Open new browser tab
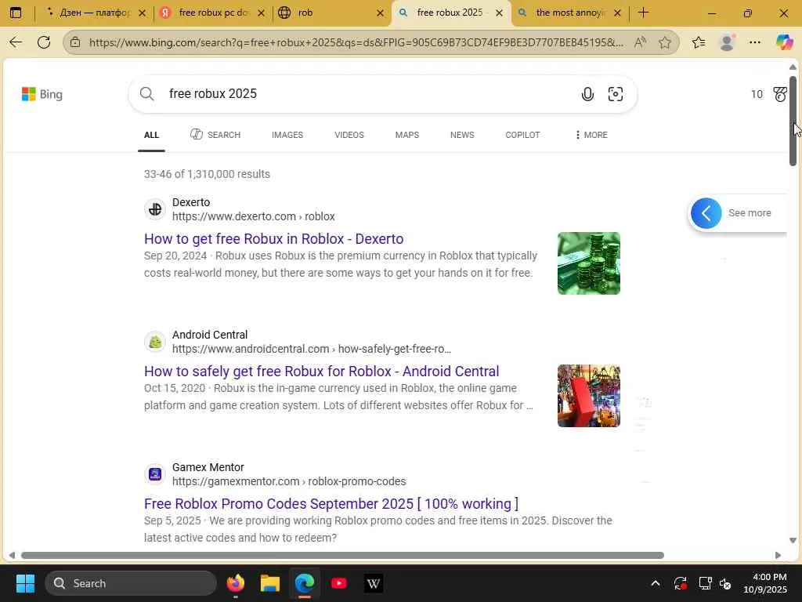This screenshot has height=602, width=802. coord(644,13)
